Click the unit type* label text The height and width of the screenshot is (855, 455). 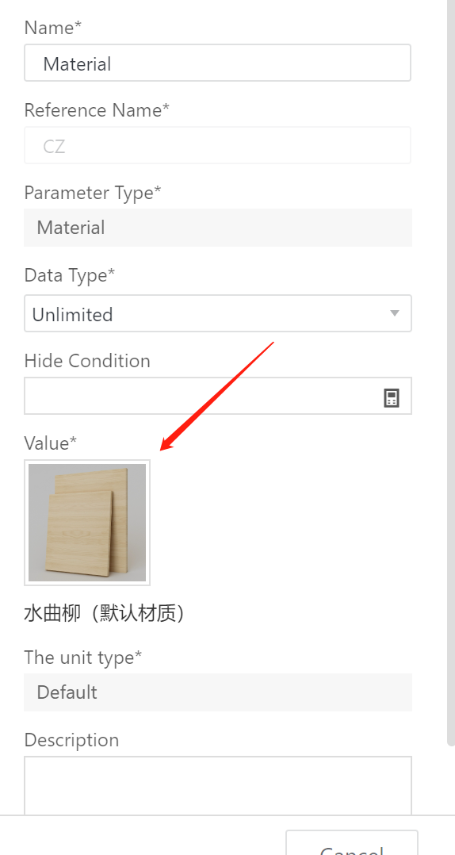click(x=82, y=658)
